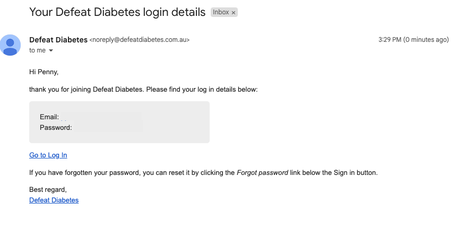The width and height of the screenshot is (457, 229).
Task: Click the "Best regard," sign-off text
Action: click(48, 189)
